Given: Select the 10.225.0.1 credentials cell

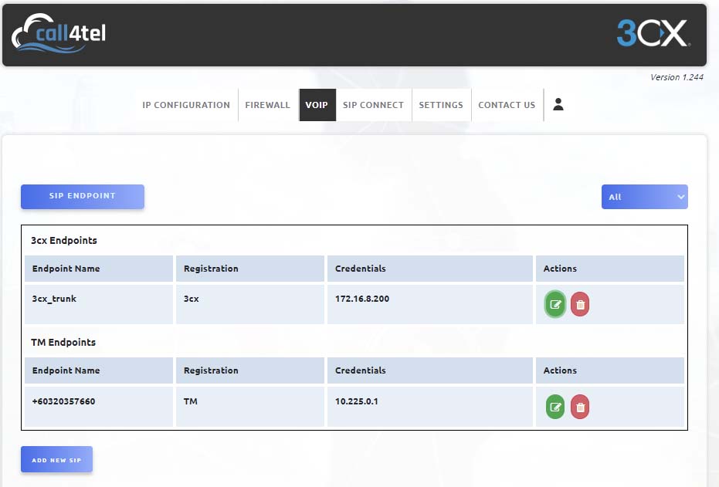Looking at the screenshot, I should point(429,407).
